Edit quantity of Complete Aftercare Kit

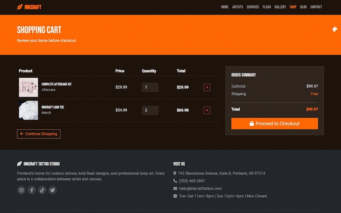[150, 87]
